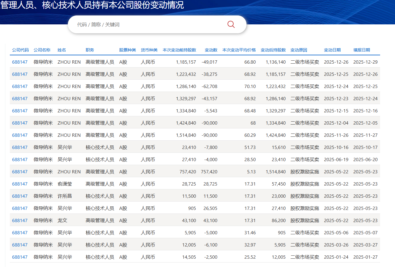
Task: Click the 公司名称 column header
Action: (x=42, y=50)
